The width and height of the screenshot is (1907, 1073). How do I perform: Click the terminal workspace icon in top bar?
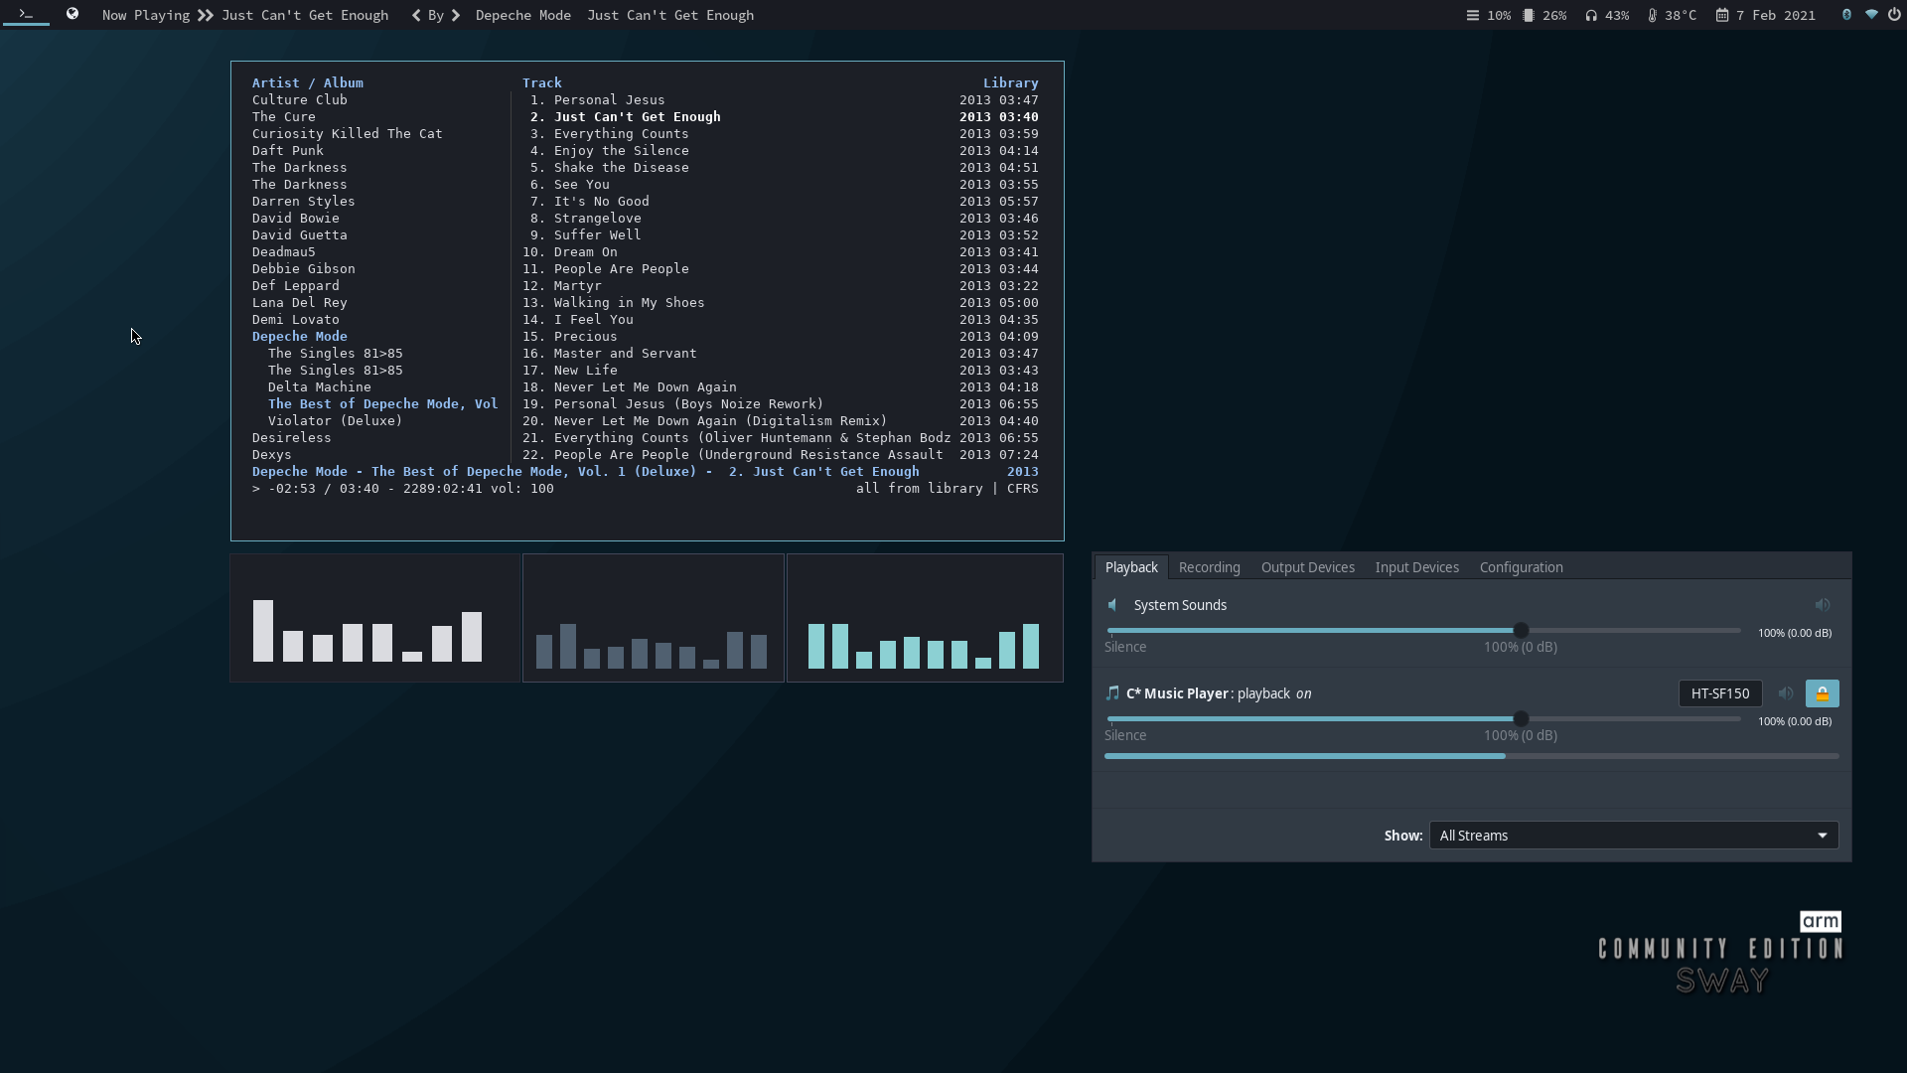click(26, 14)
